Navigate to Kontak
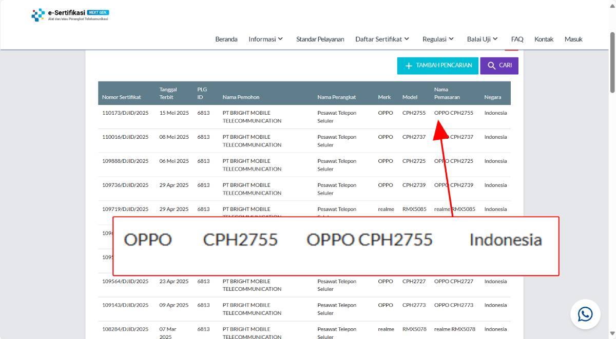Image resolution: width=616 pixels, height=339 pixels. point(544,39)
